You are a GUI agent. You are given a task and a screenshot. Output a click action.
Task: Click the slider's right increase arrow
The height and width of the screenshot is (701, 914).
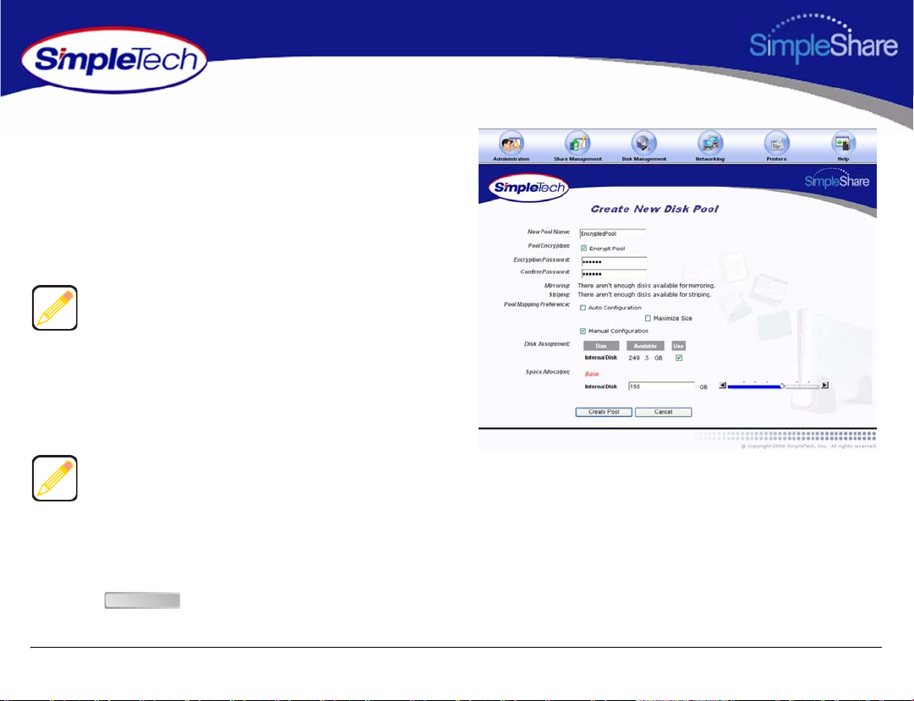(x=825, y=386)
